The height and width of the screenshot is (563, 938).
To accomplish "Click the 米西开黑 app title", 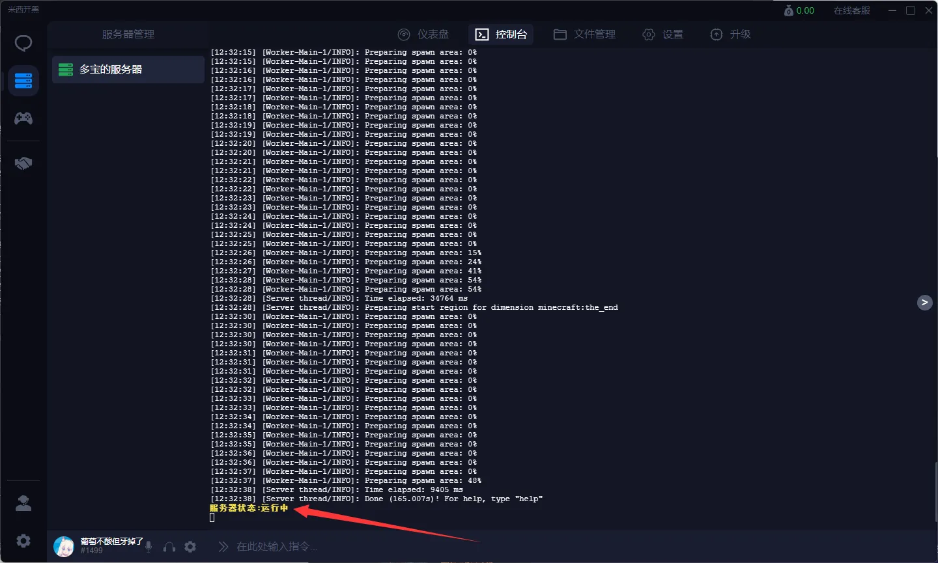I will pos(23,9).
